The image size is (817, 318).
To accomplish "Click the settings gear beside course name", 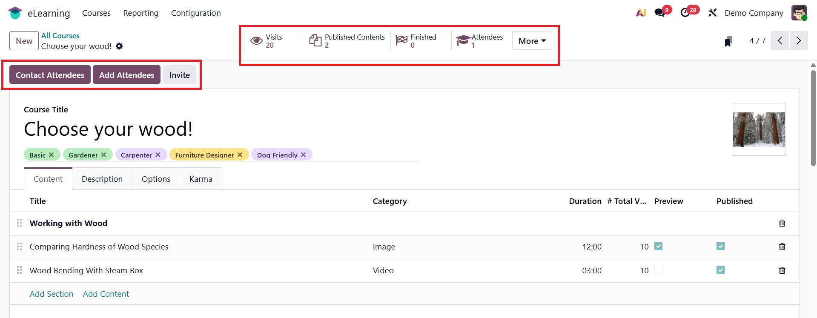I will pos(119,46).
